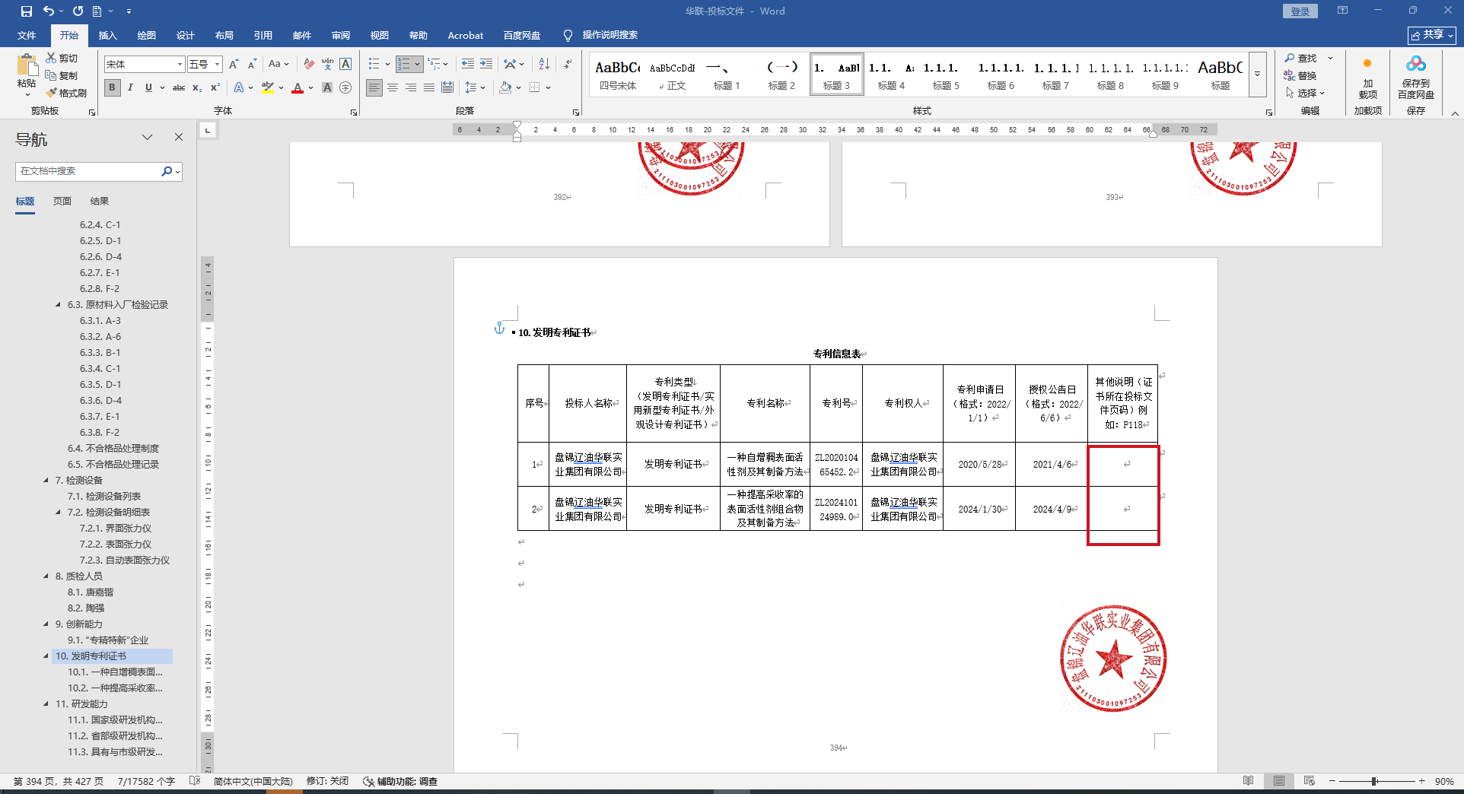Go to heading '8.1. 唐嘉锴'
Viewport: 1464px width, 794px height.
point(91,592)
